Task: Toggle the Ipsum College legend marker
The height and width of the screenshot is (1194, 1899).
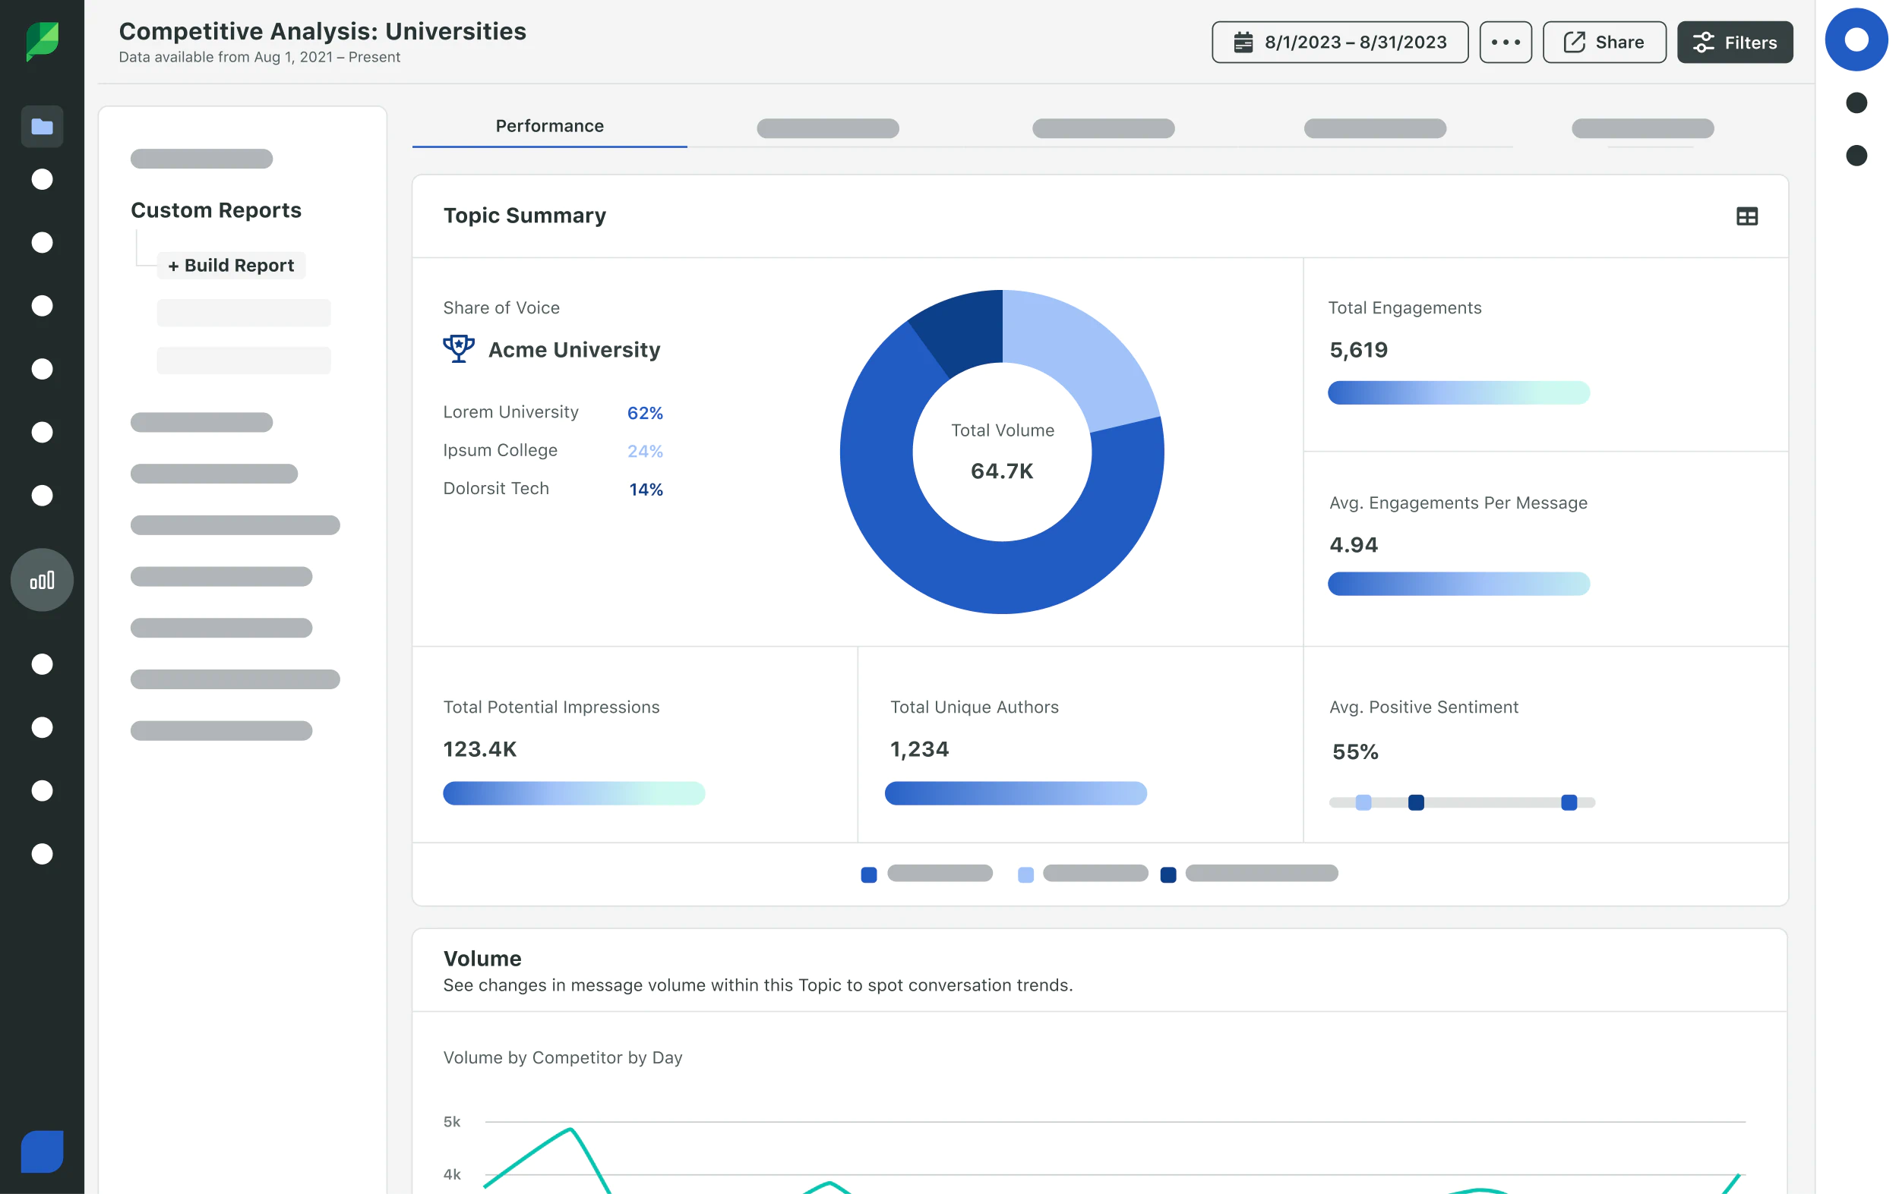Action: click(1025, 874)
